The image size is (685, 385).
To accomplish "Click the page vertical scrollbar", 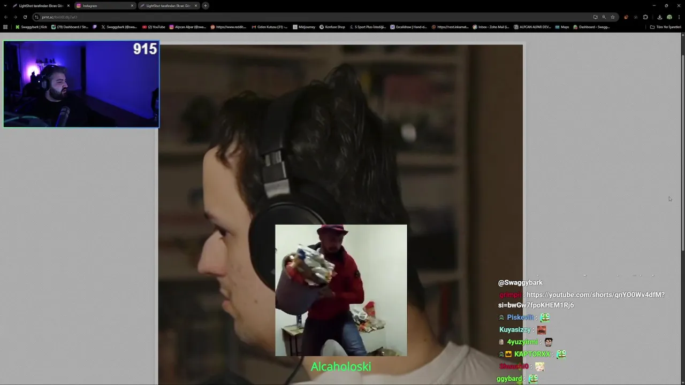I will coord(683,152).
